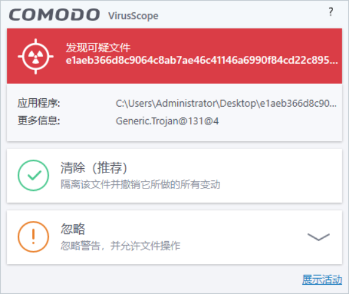This screenshot has height=294, width=349.
Task: Open the 展示活动 link
Action: point(322,279)
